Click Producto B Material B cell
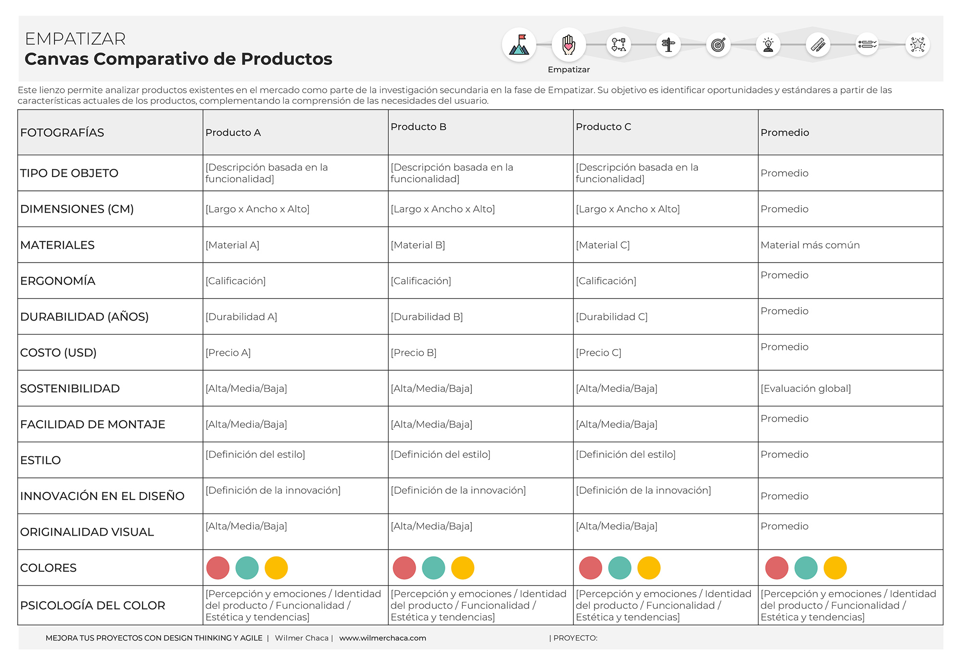The image size is (962, 664). click(x=418, y=245)
